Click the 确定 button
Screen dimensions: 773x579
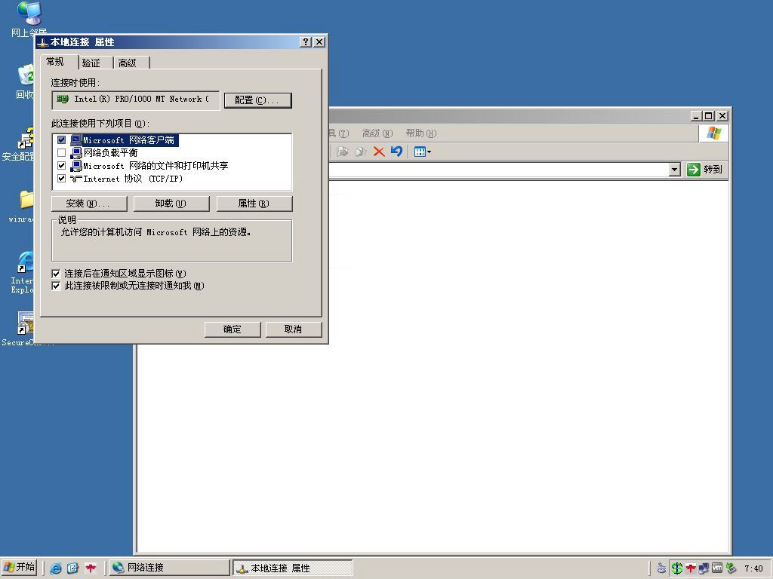233,329
